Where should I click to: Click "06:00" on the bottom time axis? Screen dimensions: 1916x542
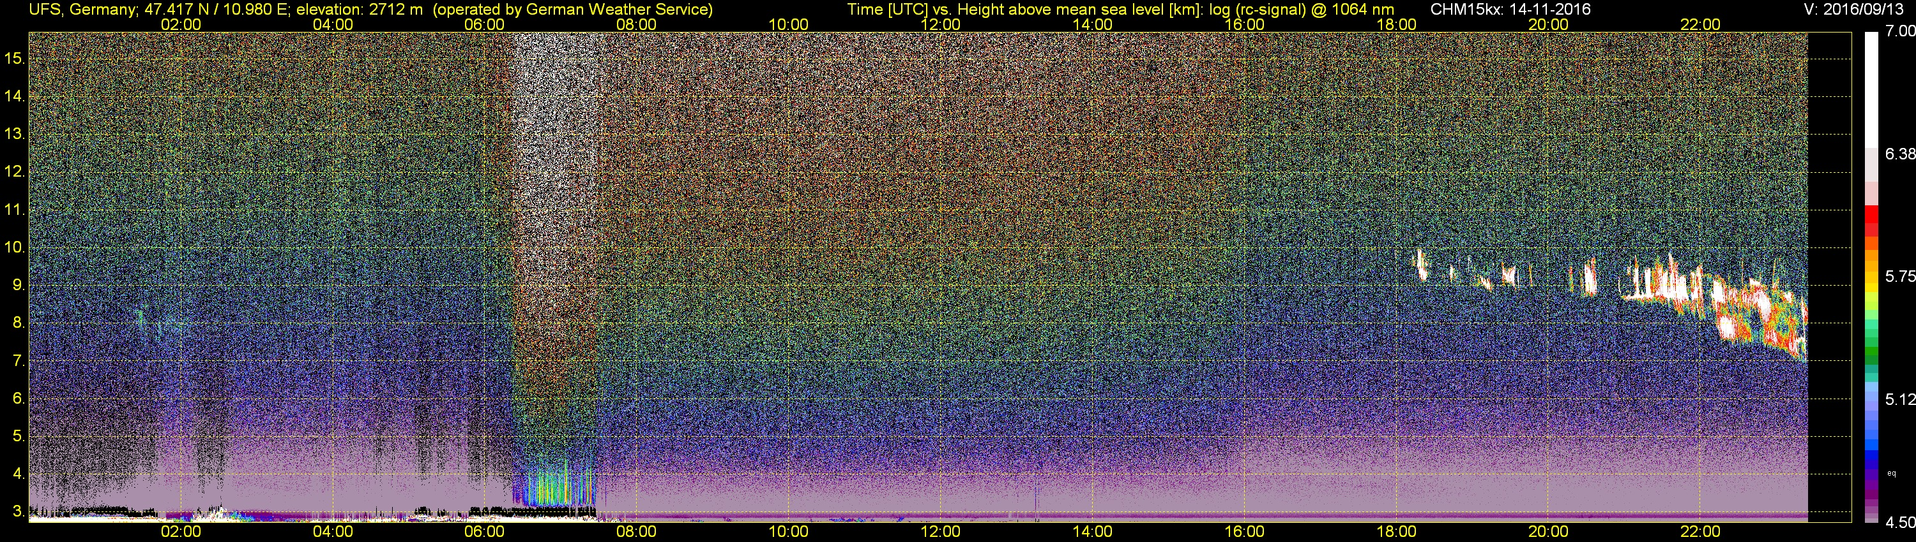pos(484,532)
